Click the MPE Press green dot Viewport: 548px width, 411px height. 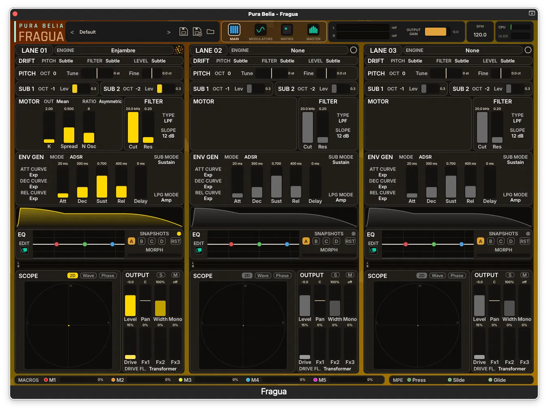409,380
